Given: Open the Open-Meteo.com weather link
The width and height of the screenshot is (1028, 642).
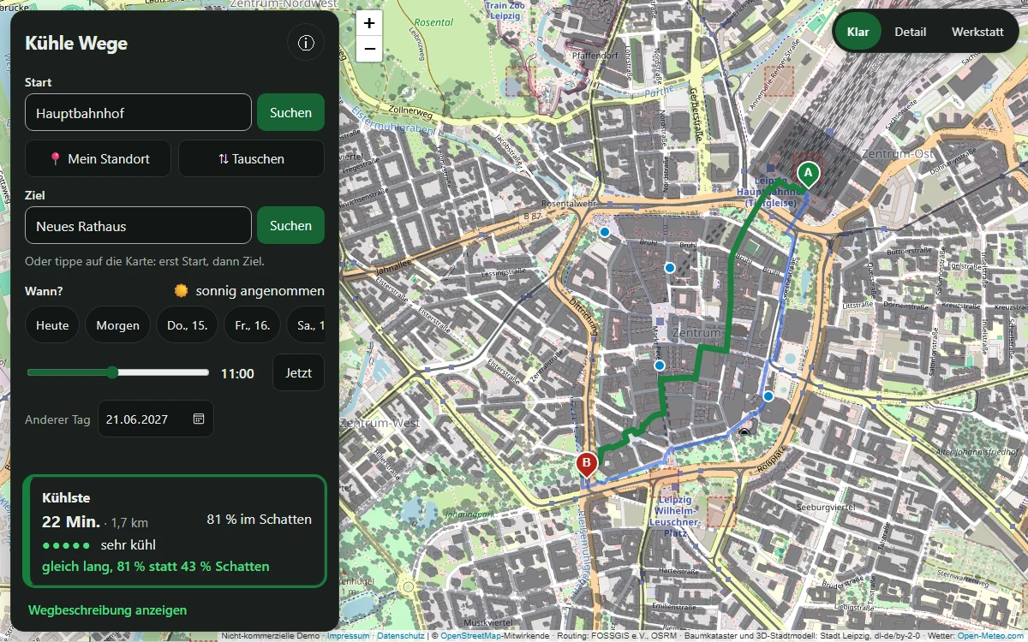Looking at the screenshot, I should point(990,636).
